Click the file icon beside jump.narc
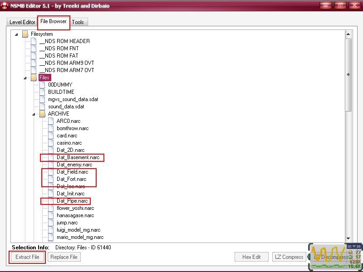363x272 pixels. (x=51, y=223)
